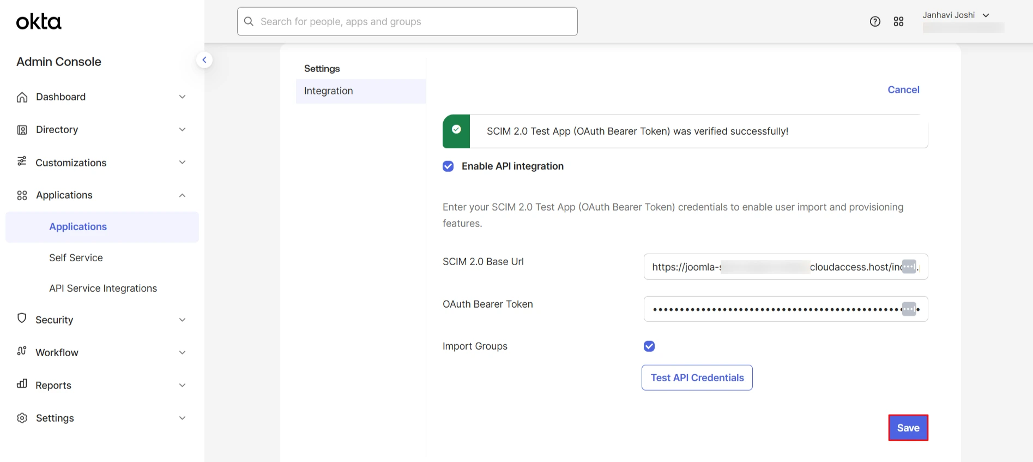
Task: Expand the Directory menu chevron
Action: tap(183, 129)
